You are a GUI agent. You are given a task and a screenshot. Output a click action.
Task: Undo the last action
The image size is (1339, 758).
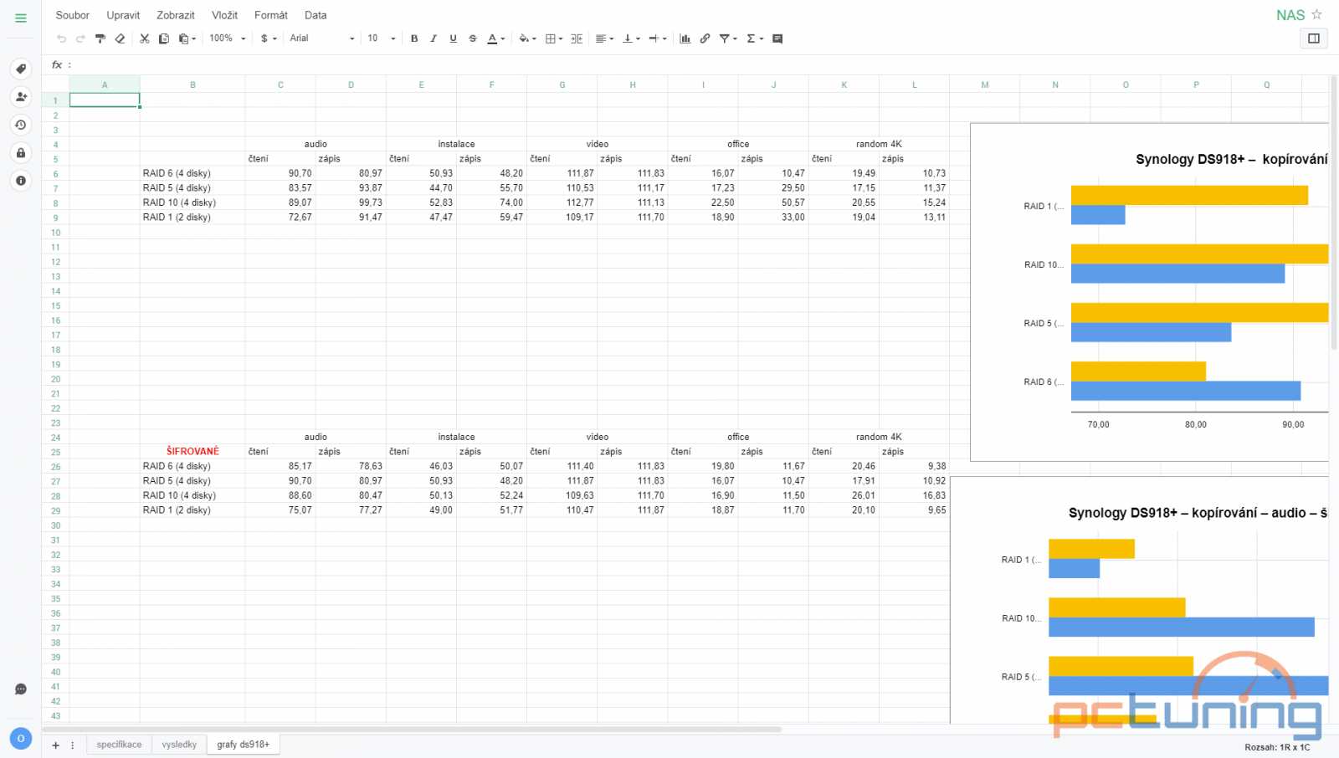[x=61, y=38]
